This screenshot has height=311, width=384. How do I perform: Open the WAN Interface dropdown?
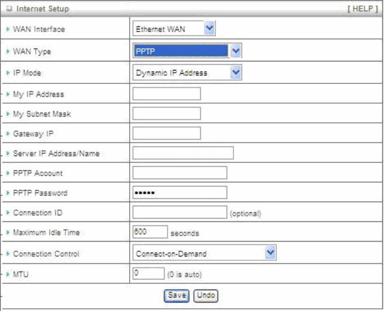click(x=174, y=28)
